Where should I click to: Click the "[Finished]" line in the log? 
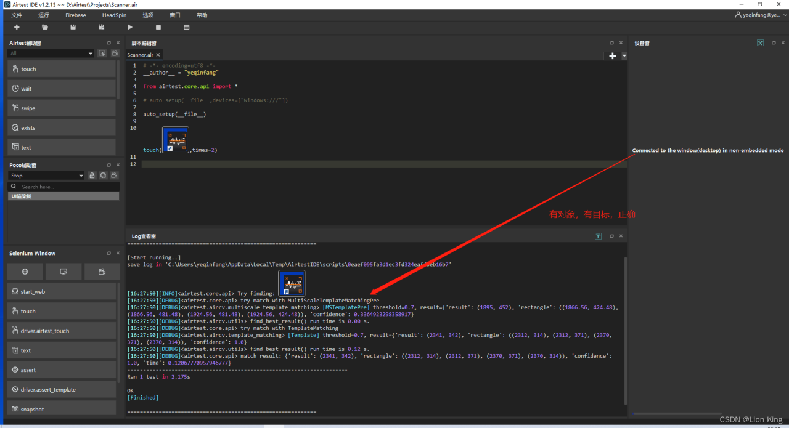tap(143, 398)
